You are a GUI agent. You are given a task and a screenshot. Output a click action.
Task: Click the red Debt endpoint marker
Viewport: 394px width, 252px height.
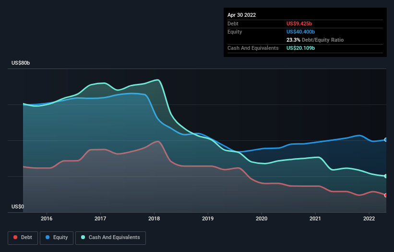click(386, 195)
